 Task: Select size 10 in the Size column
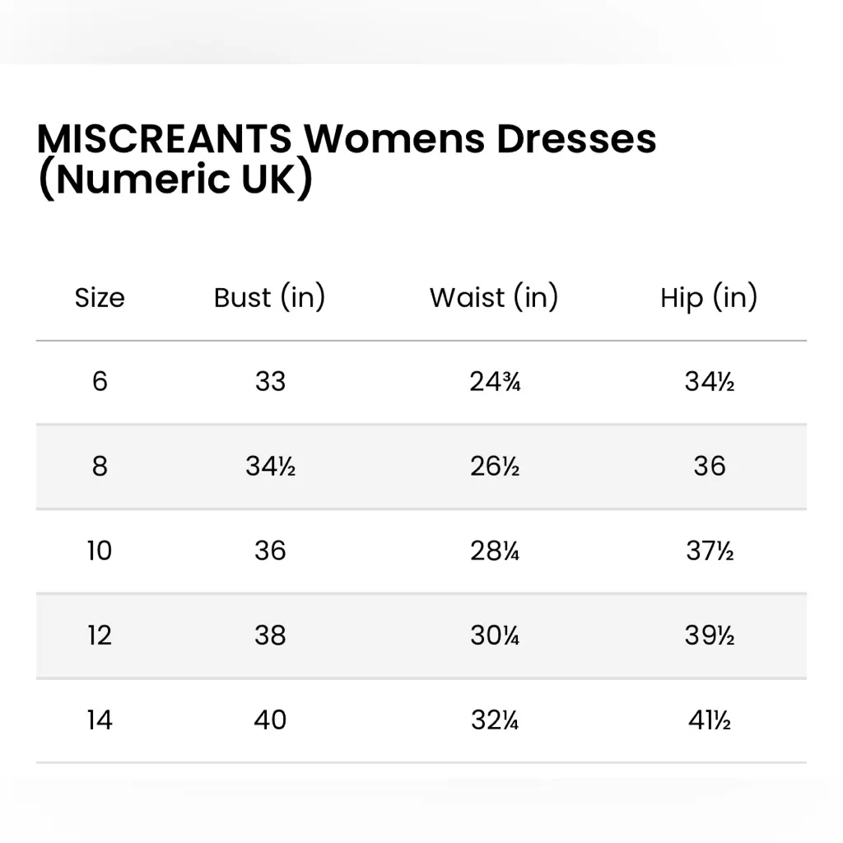pos(100,551)
